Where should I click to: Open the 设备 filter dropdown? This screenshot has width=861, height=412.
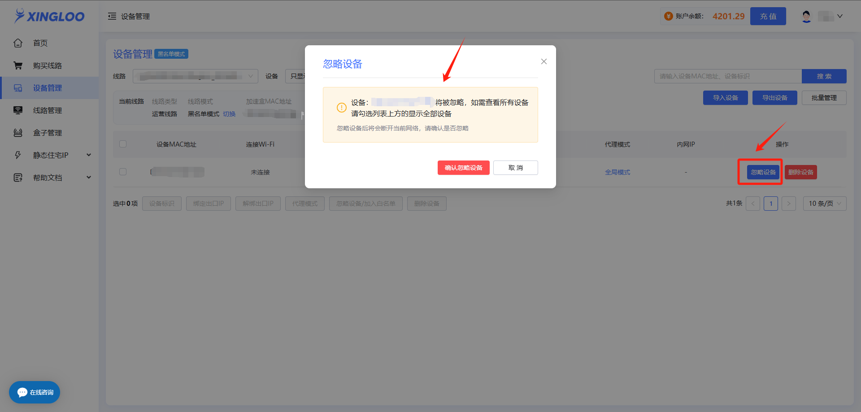tap(295, 76)
